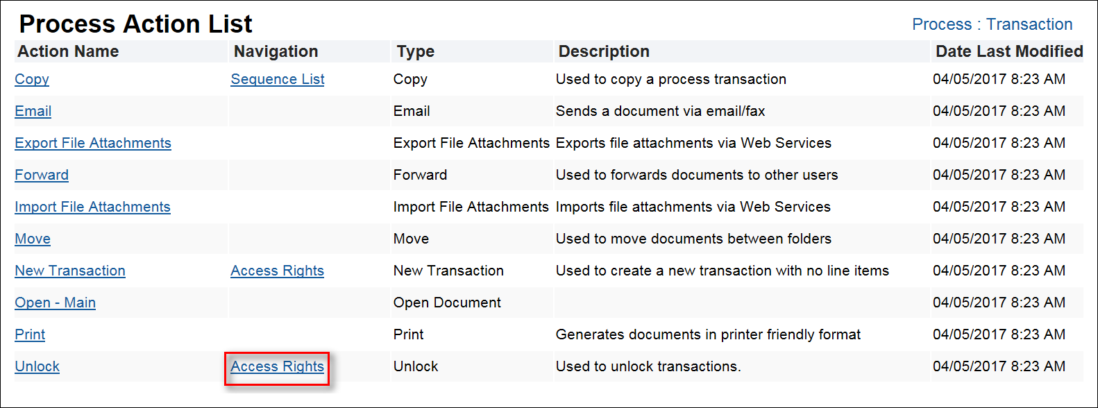Open the Export File Attachments action
This screenshot has width=1098, height=408.
tap(93, 143)
